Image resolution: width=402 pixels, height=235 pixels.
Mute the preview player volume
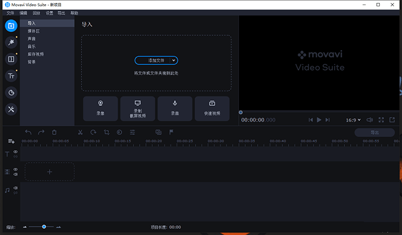tap(369, 119)
